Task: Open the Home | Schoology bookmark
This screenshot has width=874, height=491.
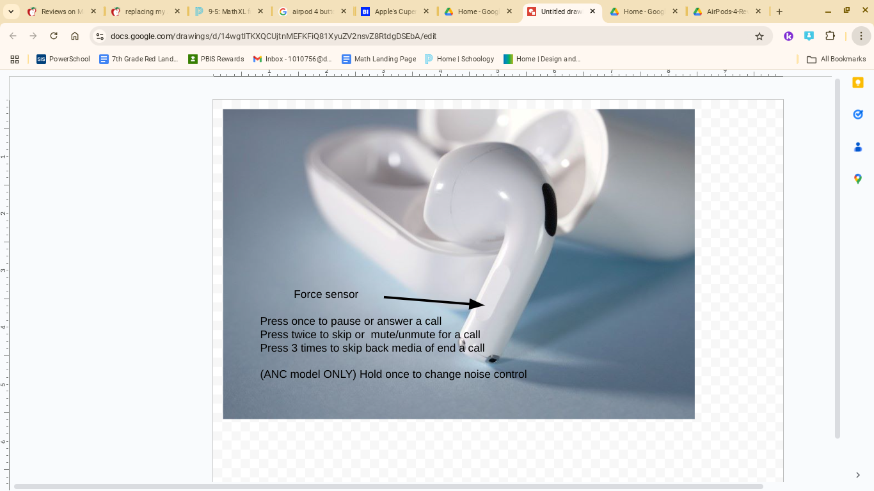Action: click(459, 59)
